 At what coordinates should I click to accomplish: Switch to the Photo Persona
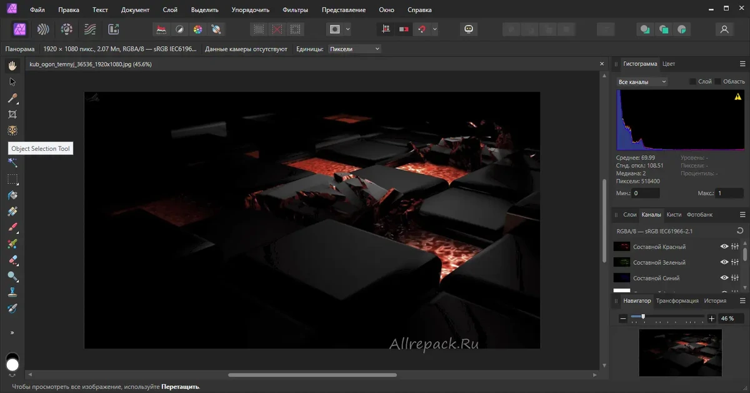(x=19, y=29)
